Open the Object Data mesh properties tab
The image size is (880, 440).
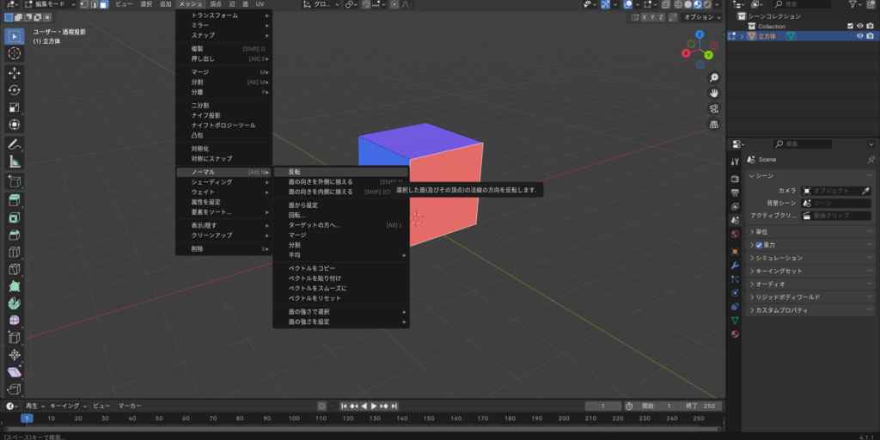coord(736,321)
